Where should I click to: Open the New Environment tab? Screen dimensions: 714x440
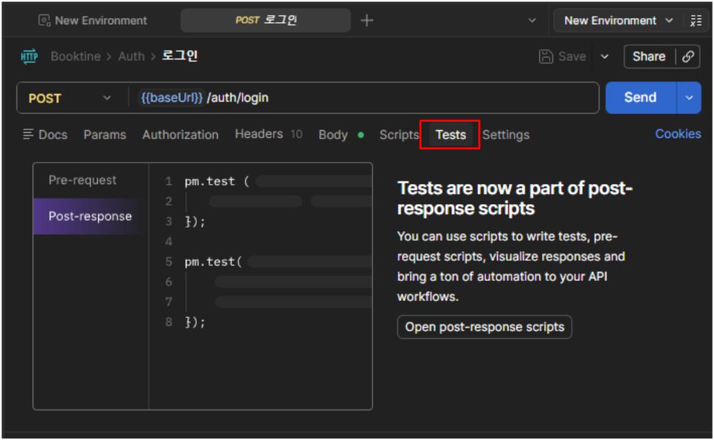(93, 21)
